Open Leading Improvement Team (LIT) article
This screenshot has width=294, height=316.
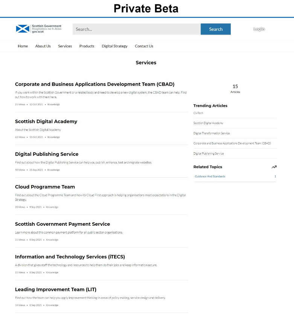pos(56,289)
